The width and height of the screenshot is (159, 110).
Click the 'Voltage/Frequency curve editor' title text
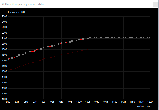point(23,4)
